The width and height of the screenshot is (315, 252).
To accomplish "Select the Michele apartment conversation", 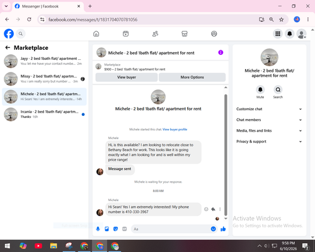I will 44,96.
